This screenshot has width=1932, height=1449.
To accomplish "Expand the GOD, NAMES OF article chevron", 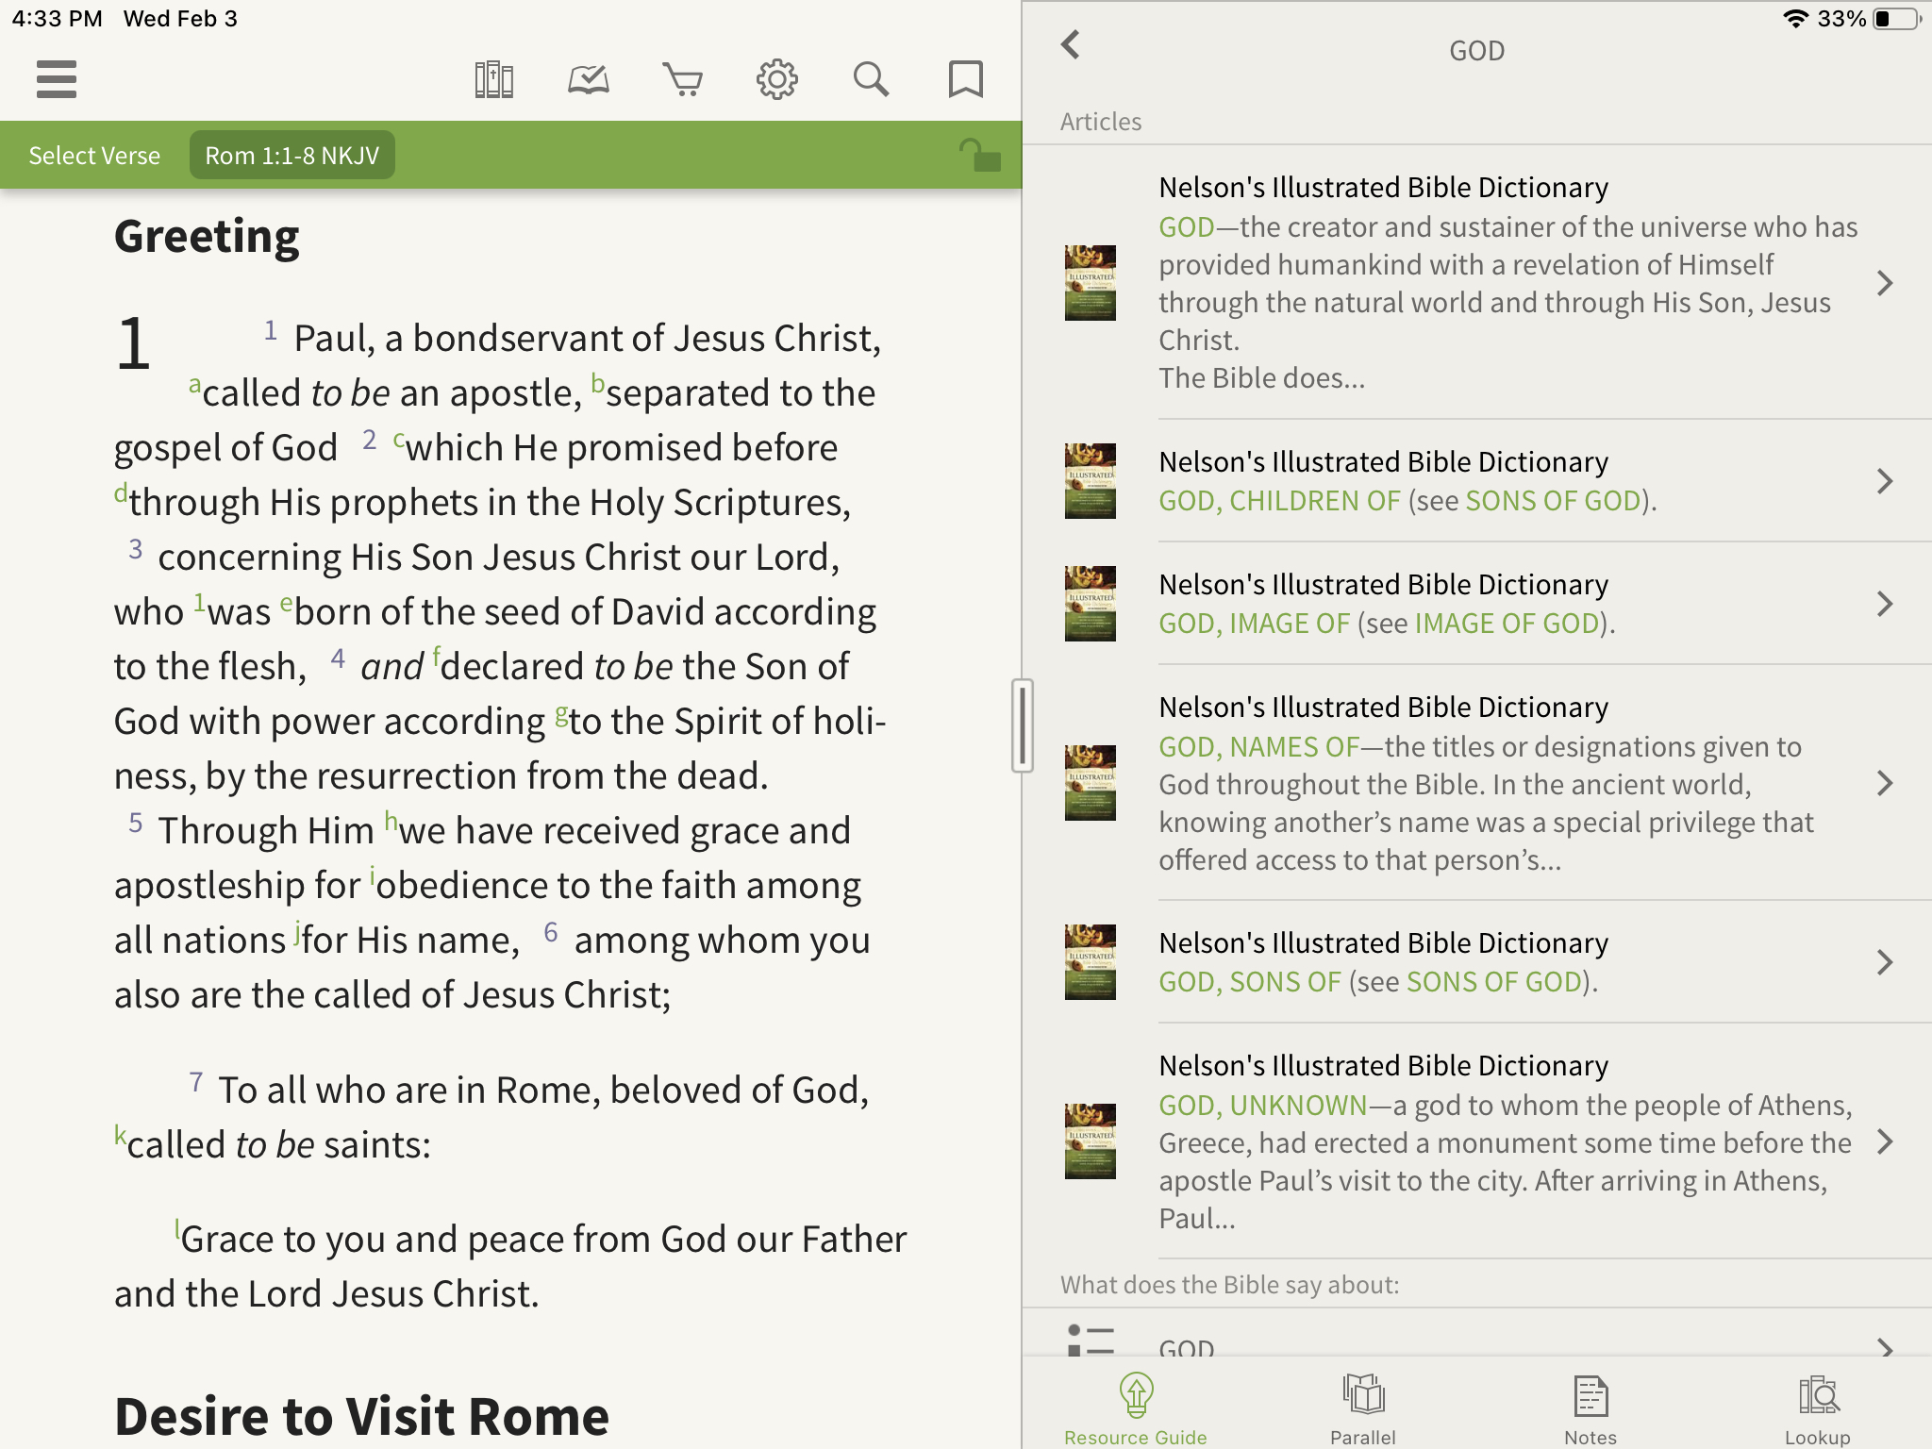I will (x=1885, y=783).
